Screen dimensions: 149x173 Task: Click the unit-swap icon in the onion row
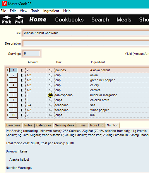tap(50, 75)
